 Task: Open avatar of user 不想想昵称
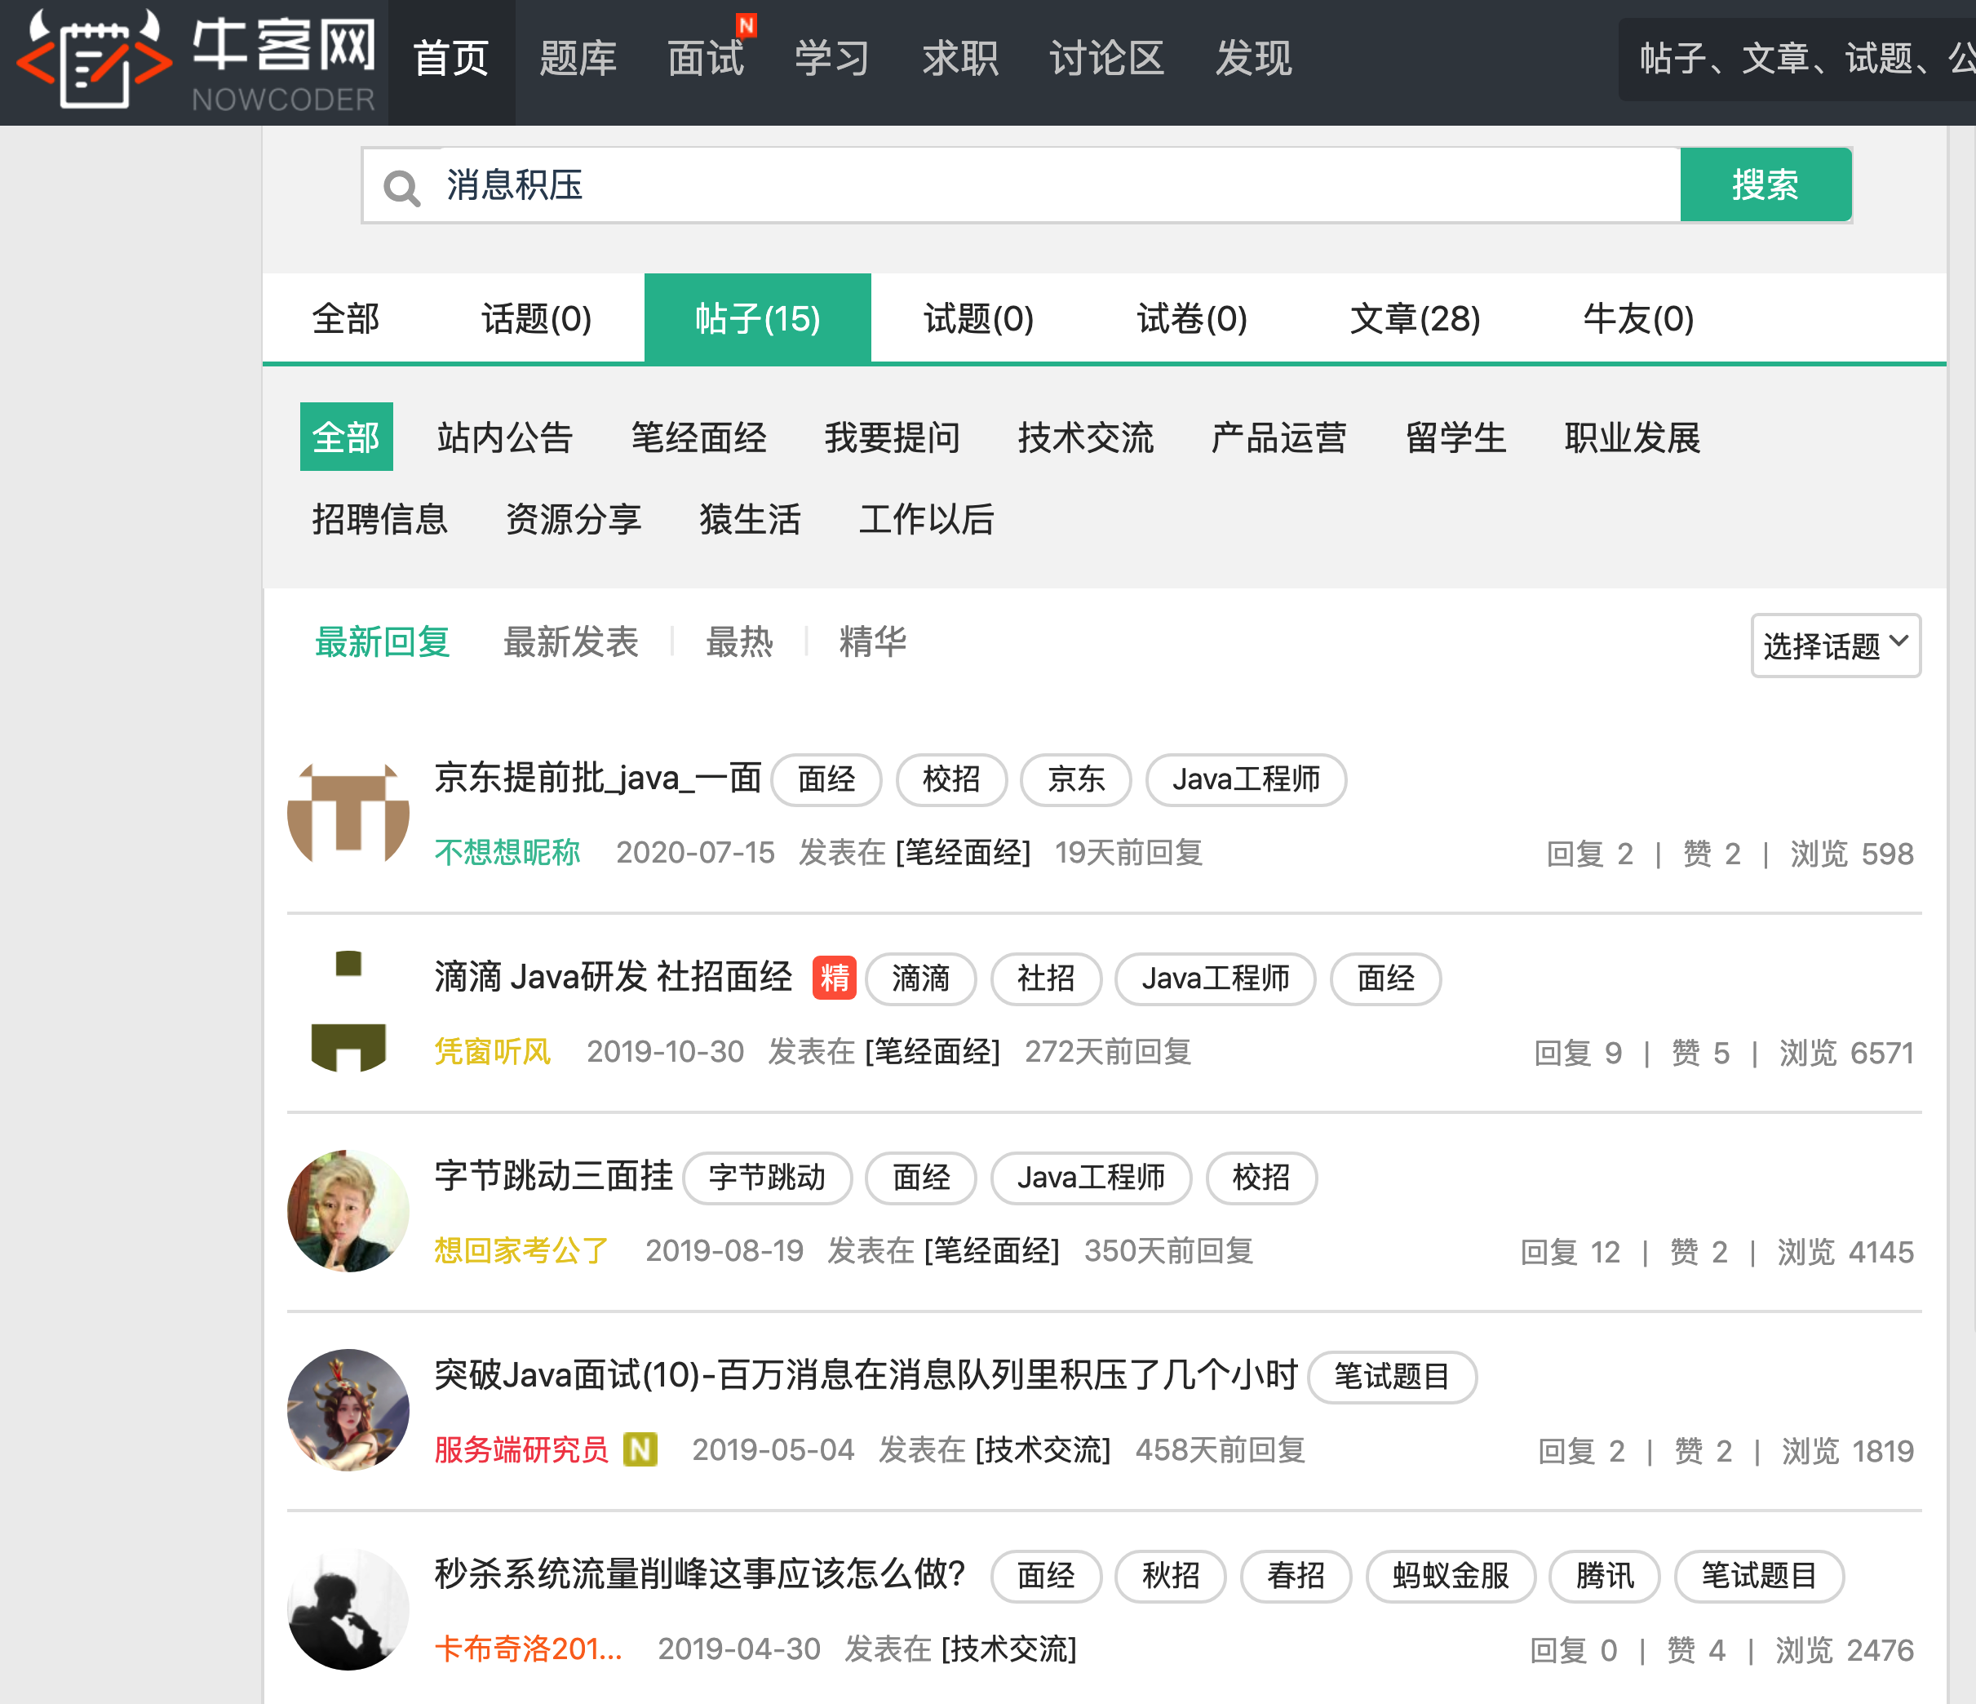pos(348,813)
